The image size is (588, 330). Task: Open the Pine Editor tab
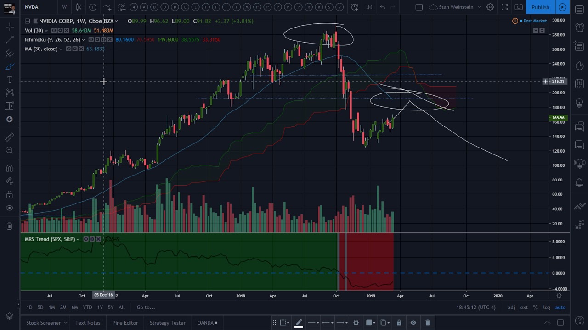point(125,323)
